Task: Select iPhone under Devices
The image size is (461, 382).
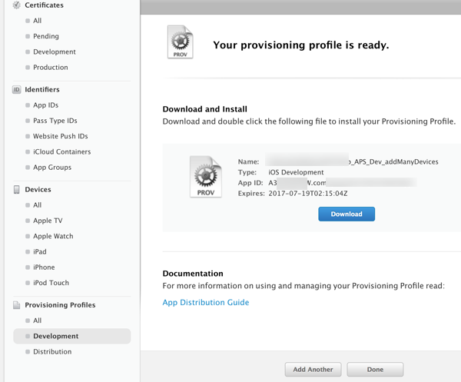Action: (x=44, y=267)
